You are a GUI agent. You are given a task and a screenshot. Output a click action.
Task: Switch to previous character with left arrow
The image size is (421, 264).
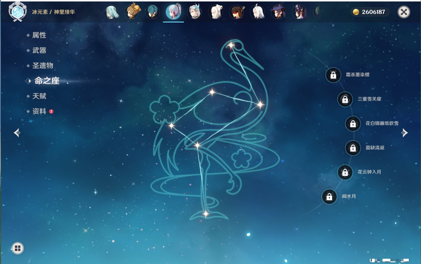point(17,133)
